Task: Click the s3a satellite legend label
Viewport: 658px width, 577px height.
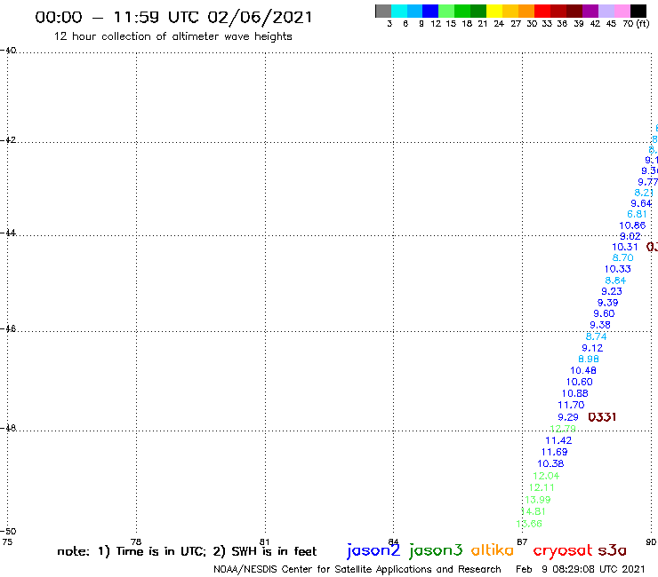Action: point(612,550)
